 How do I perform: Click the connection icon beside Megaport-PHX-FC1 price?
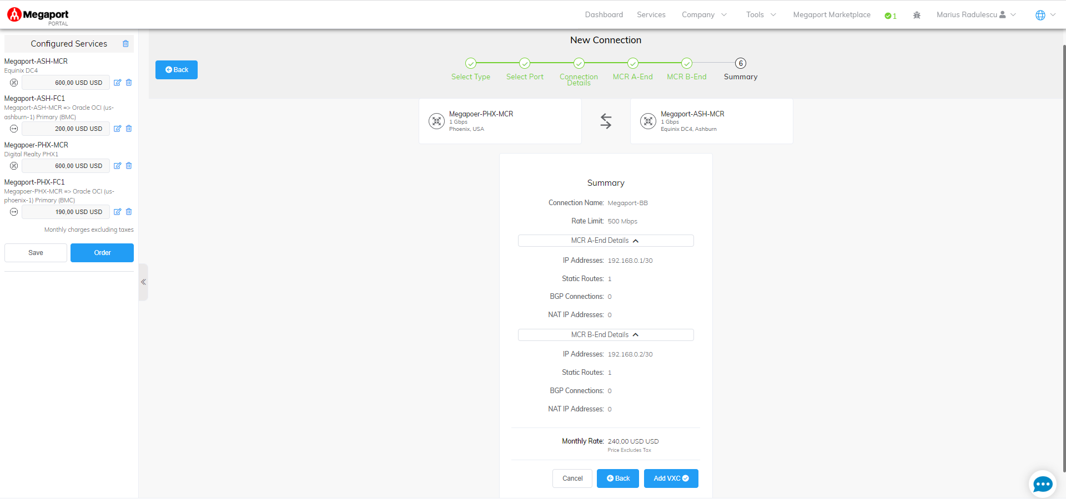(x=14, y=212)
